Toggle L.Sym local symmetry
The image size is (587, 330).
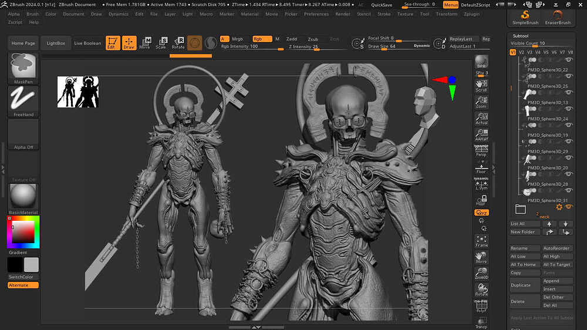point(481,184)
